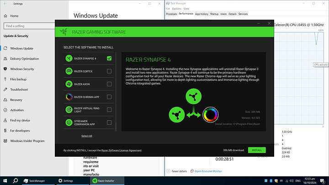329x185 pixels.
Task: Click the Streamer Companion App icon
Action: [69, 122]
